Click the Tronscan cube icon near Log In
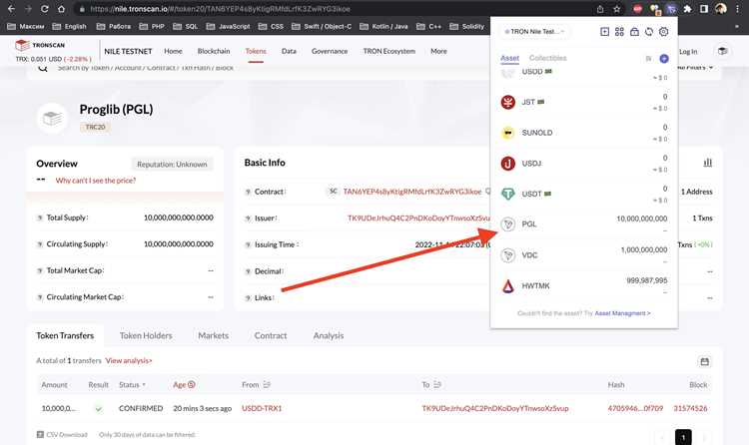The width and height of the screenshot is (749, 445). coord(722,51)
